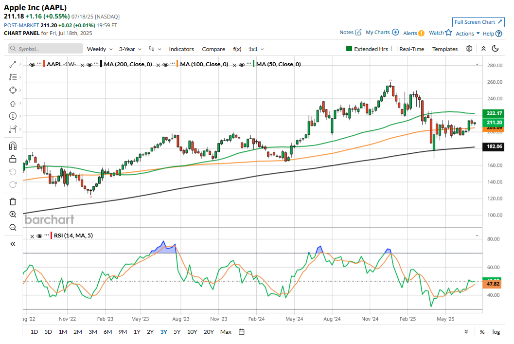Select the text annotation list tool
This screenshot has height=344, width=514.
point(13,77)
